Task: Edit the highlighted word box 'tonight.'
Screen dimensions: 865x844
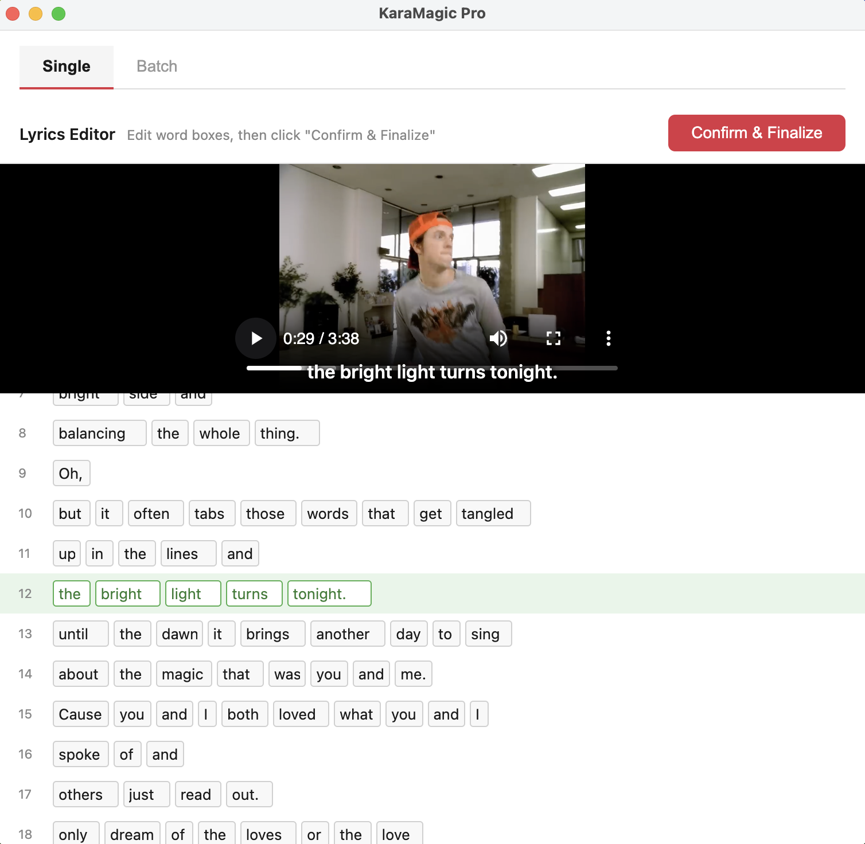Action: click(x=329, y=594)
